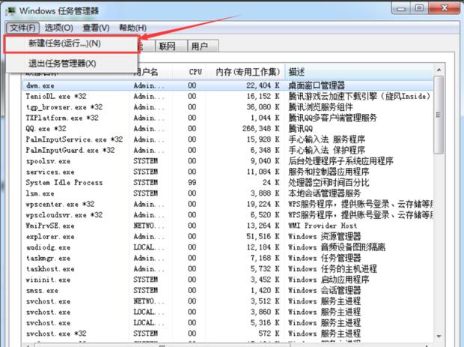This screenshot has width=464, height=347.
Task: Open the 文件(F) menu
Action: [23, 28]
